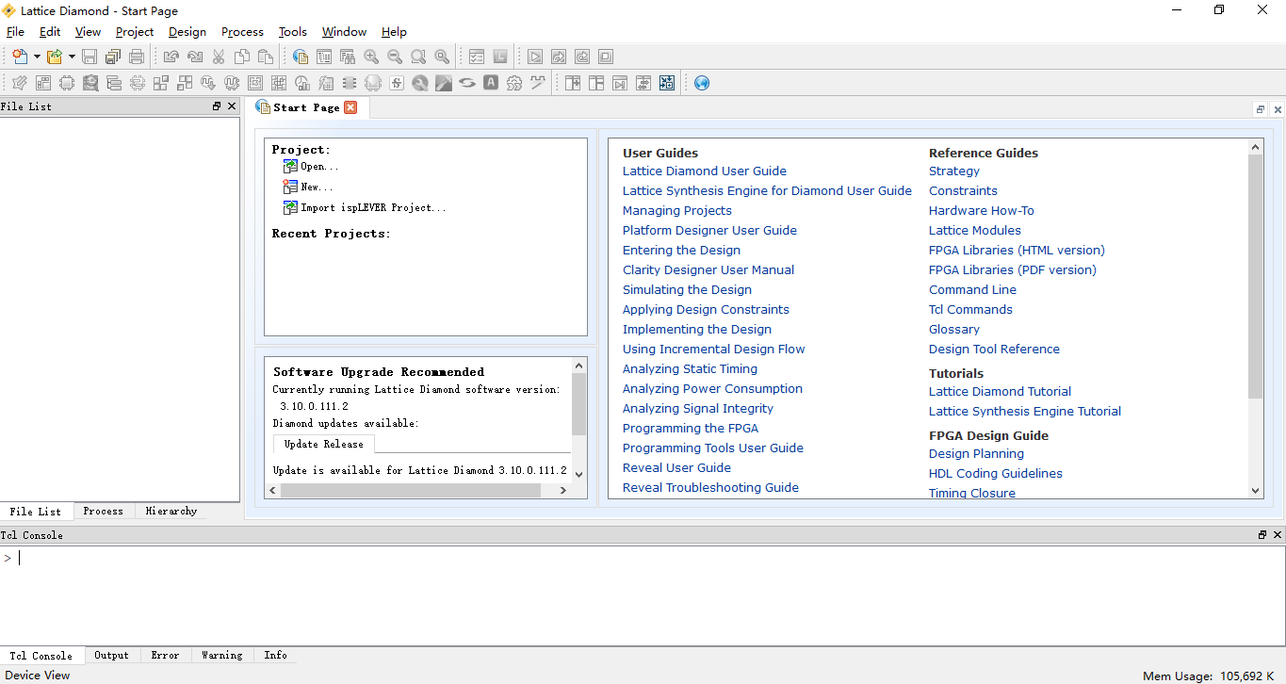
Task: Switch to the Warning output tab
Action: [x=221, y=656]
